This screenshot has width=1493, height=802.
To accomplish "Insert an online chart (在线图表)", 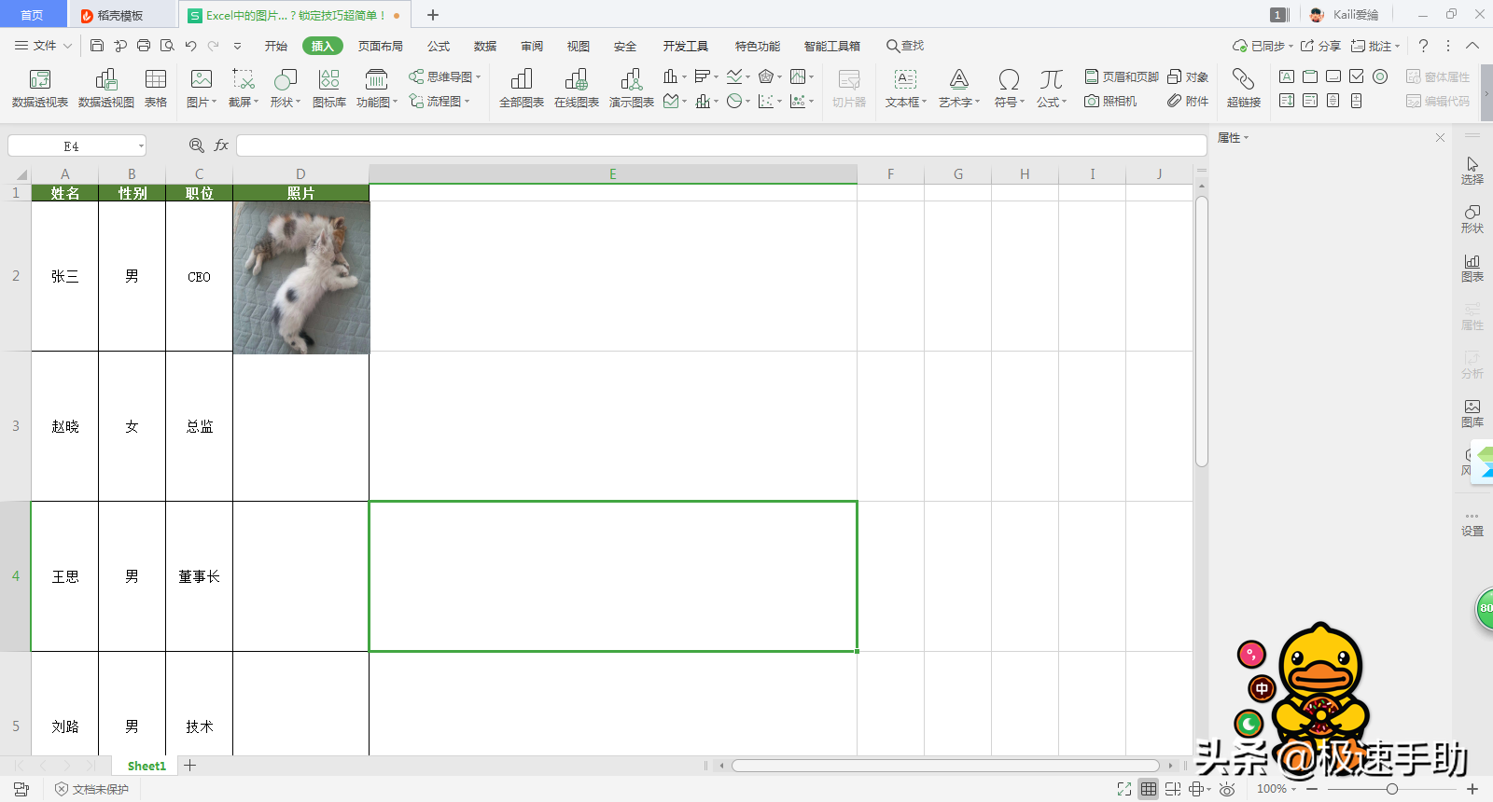I will pos(577,89).
